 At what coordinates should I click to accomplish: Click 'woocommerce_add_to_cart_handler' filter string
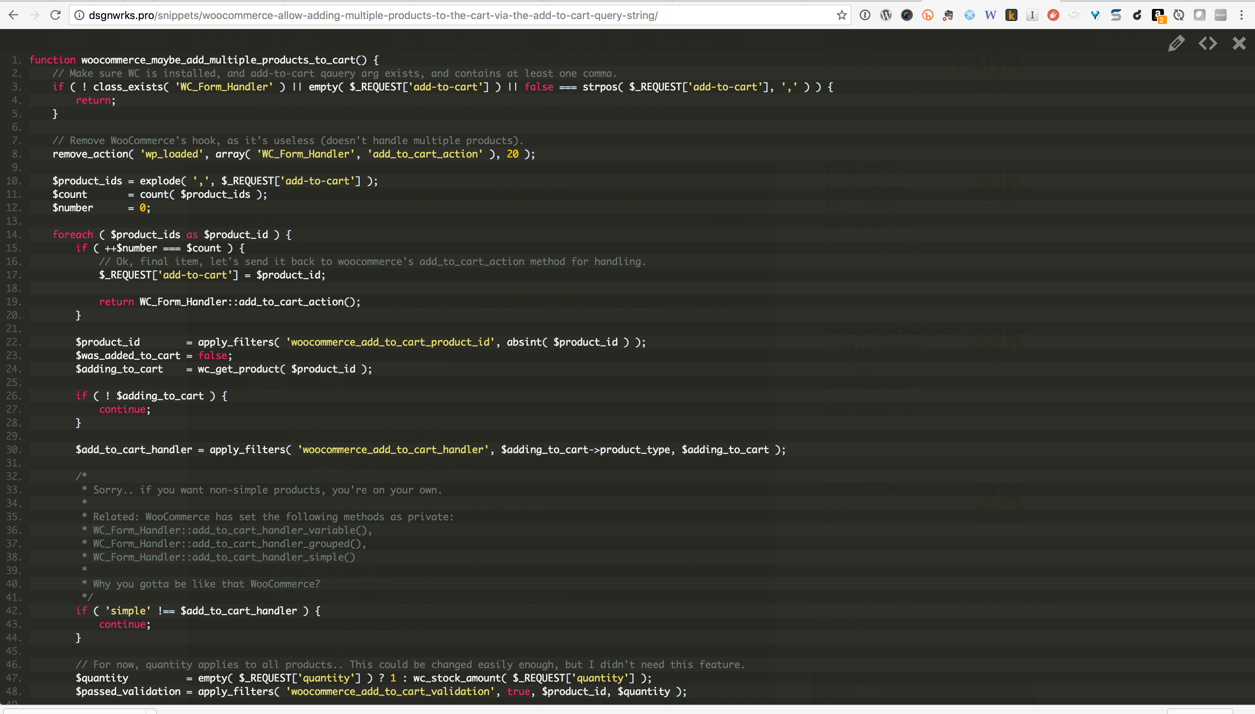tap(393, 450)
